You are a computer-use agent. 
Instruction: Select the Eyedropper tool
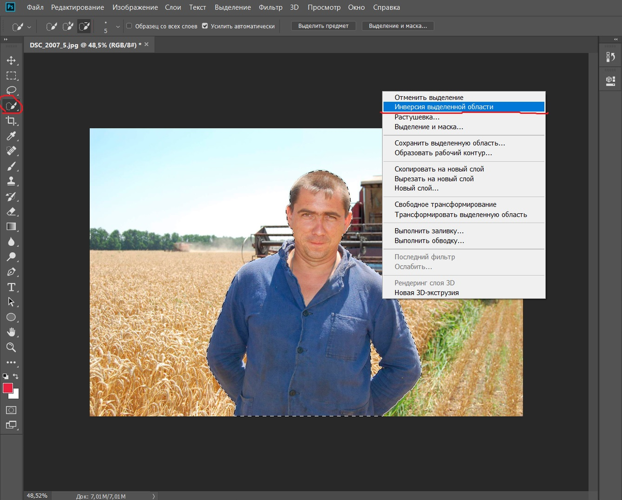[11, 136]
